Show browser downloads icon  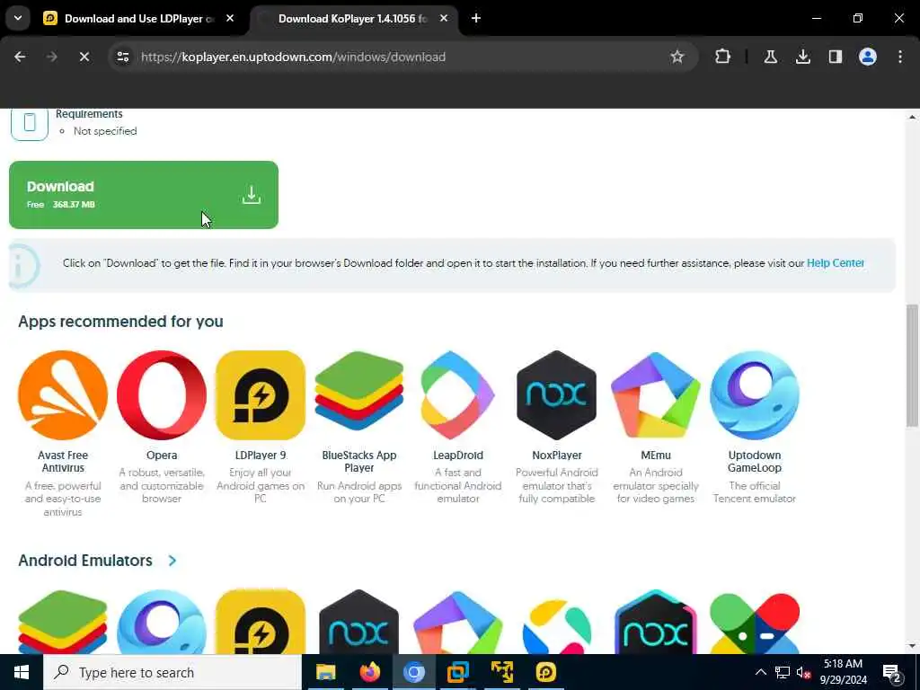[802, 57]
